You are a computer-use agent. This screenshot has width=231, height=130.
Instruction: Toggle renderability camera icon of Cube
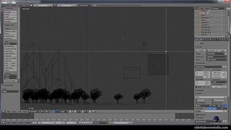point(227,13)
